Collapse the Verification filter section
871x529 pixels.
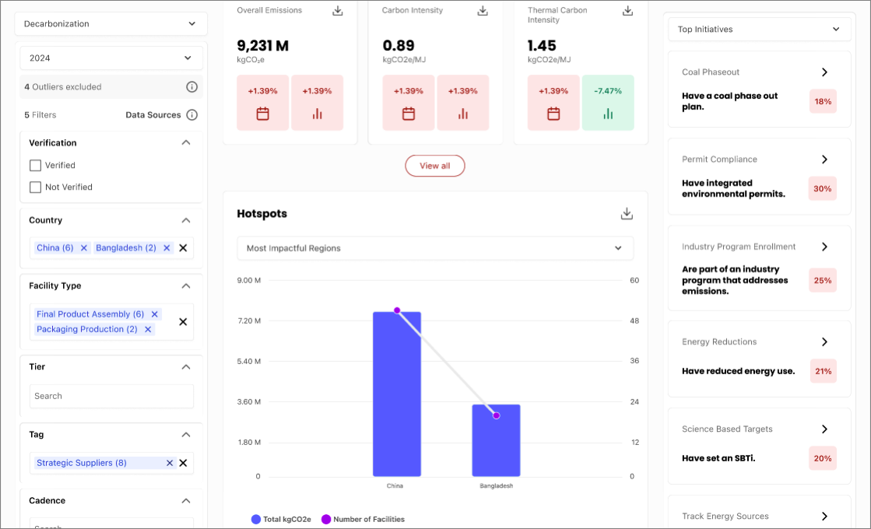pyautogui.click(x=186, y=142)
